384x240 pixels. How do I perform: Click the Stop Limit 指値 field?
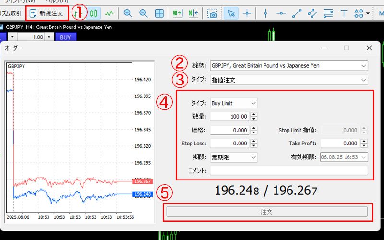click(340, 130)
